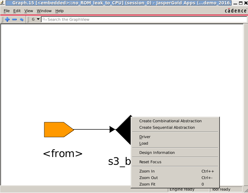Screen dimensions: 248x193
Task: Select Zoom In in context menu
Action: [x=175, y=171]
